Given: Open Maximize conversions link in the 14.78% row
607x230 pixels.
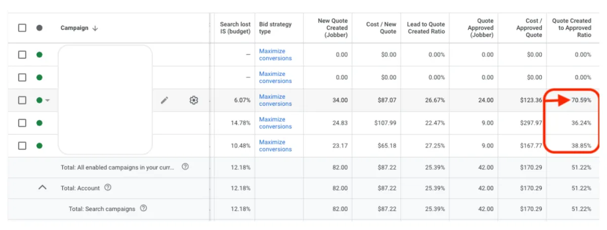Looking at the screenshot, I should [x=275, y=123].
